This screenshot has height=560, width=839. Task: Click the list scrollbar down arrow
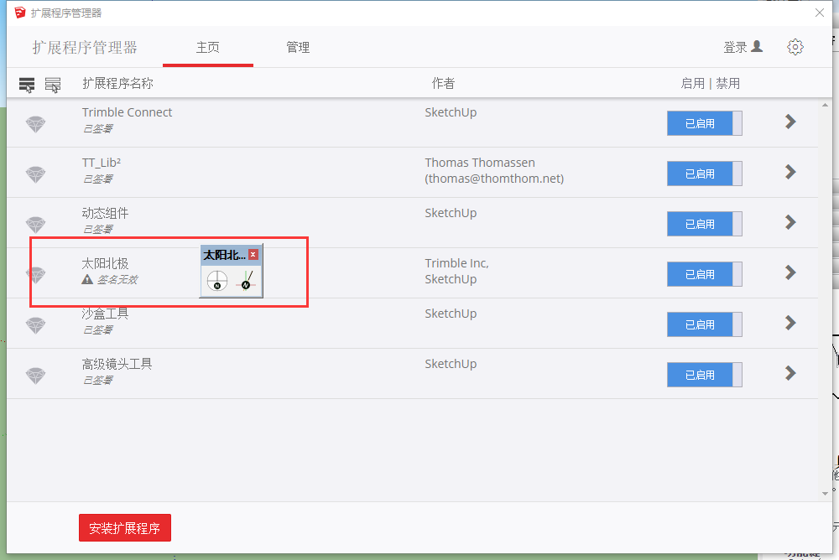click(x=825, y=493)
